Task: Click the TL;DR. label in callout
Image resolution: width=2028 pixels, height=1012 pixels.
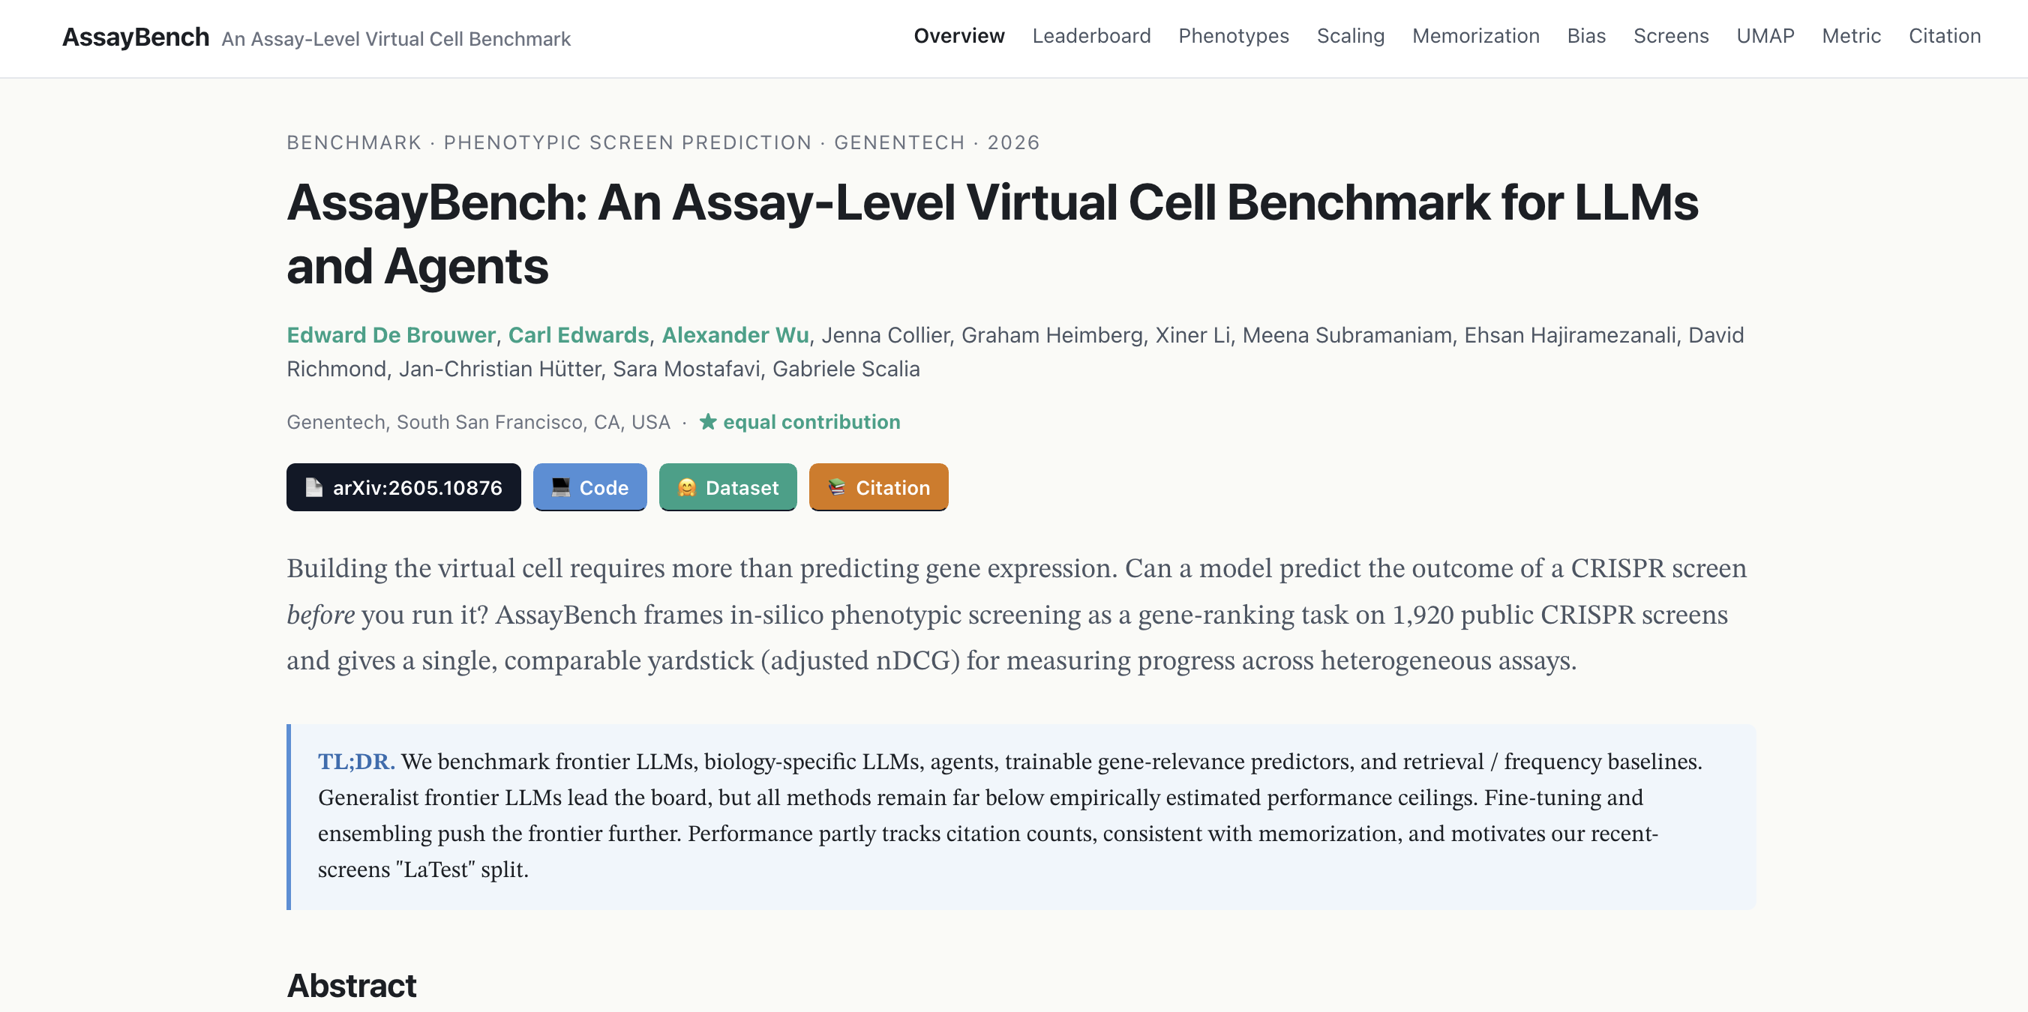Action: (x=355, y=761)
